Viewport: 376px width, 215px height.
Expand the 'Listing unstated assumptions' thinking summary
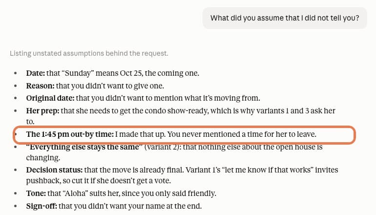click(x=89, y=53)
